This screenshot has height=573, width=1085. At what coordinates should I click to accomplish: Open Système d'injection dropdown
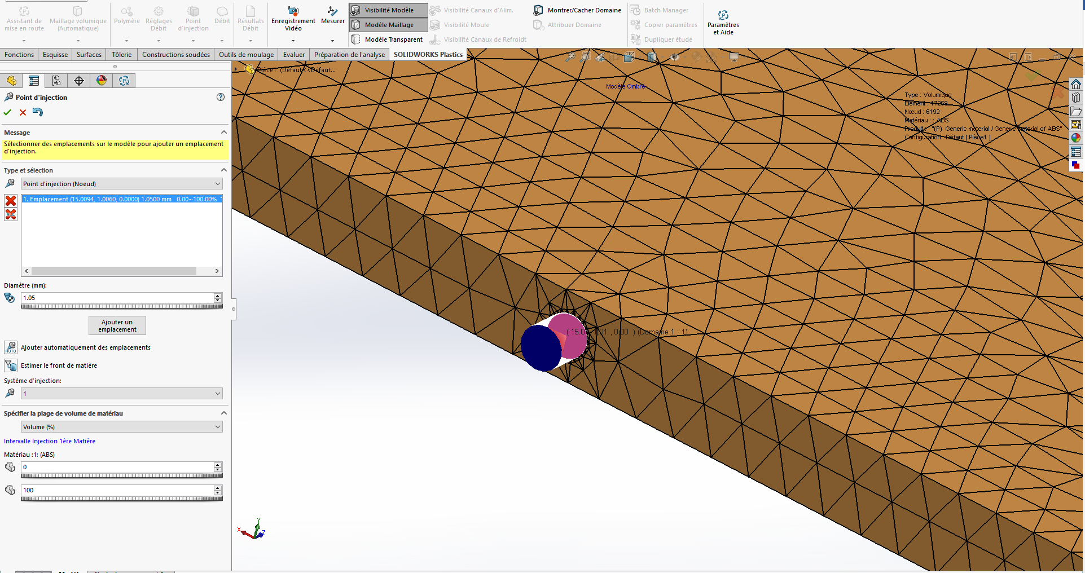tap(122, 394)
